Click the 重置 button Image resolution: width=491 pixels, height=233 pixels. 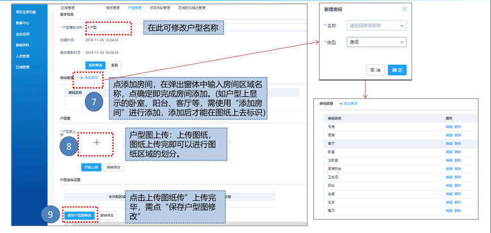115,65
